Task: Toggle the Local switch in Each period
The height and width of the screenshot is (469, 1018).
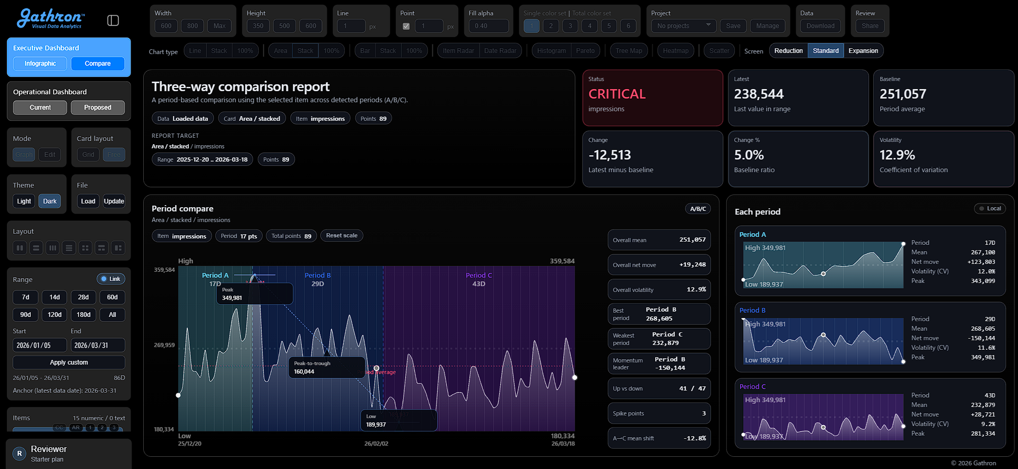Action: (990, 208)
